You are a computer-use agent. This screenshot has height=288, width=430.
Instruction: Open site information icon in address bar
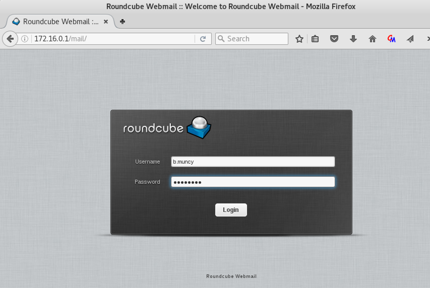click(25, 39)
